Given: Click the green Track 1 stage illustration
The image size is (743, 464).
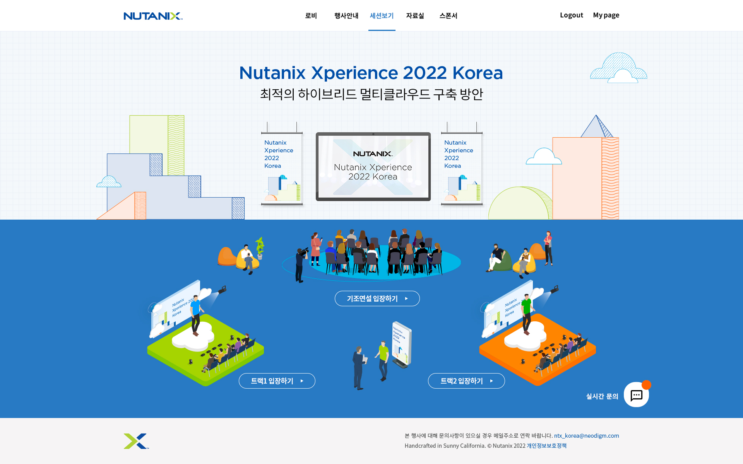Looking at the screenshot, I should (x=205, y=333).
